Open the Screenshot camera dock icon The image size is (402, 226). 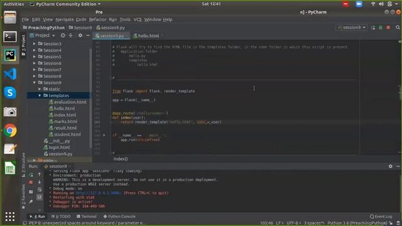click(10, 112)
